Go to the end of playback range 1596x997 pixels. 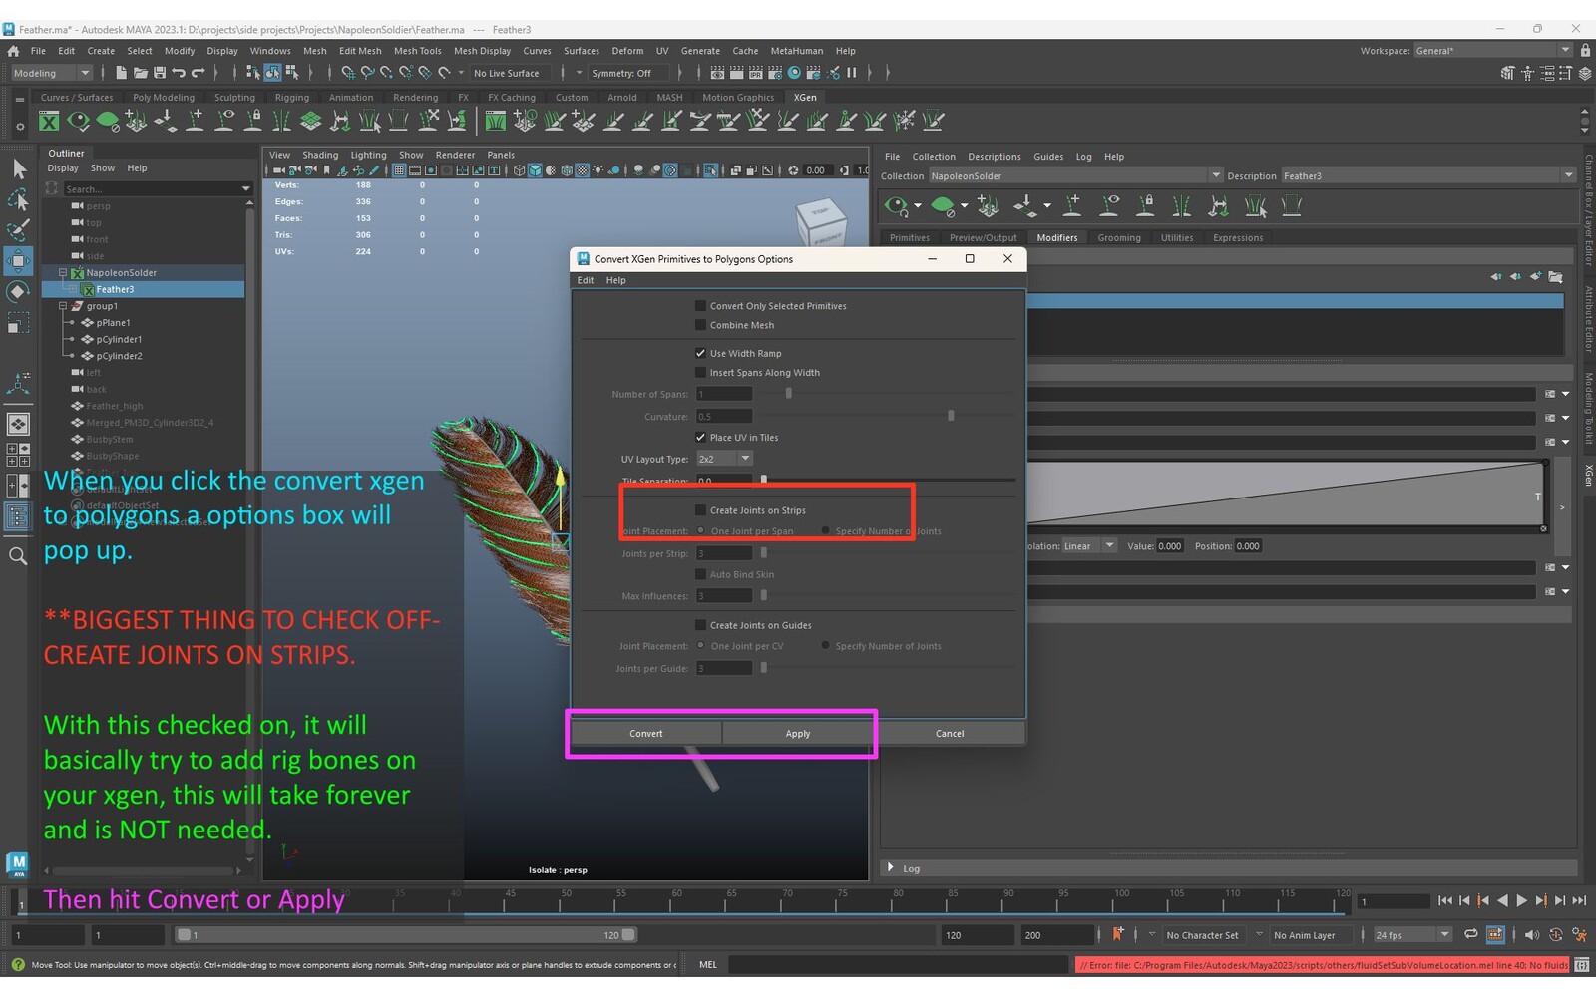[1579, 901]
